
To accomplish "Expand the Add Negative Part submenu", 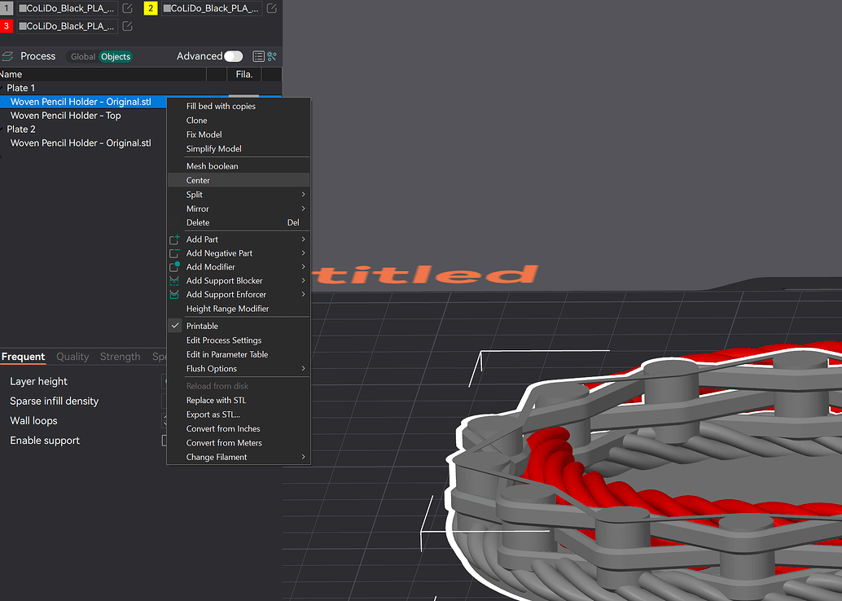I will click(239, 253).
